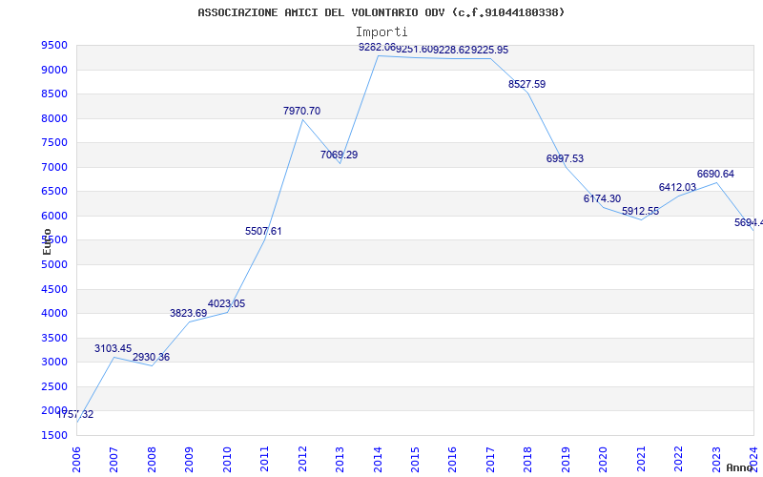Click the y-axis value 2500
Screen dimensions: 763x477
[56, 387]
